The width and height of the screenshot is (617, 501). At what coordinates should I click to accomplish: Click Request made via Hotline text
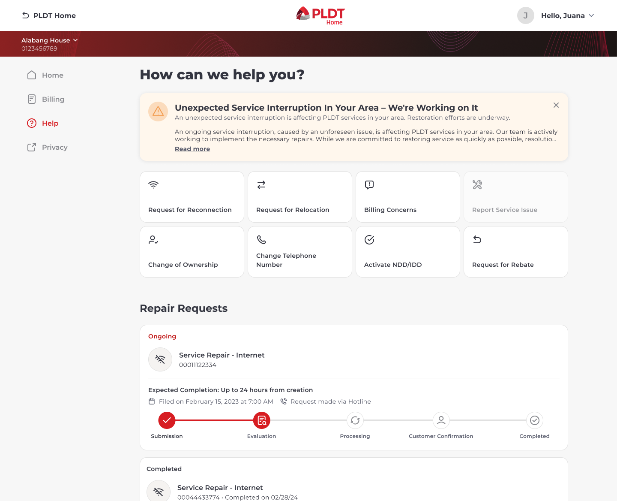(331, 401)
